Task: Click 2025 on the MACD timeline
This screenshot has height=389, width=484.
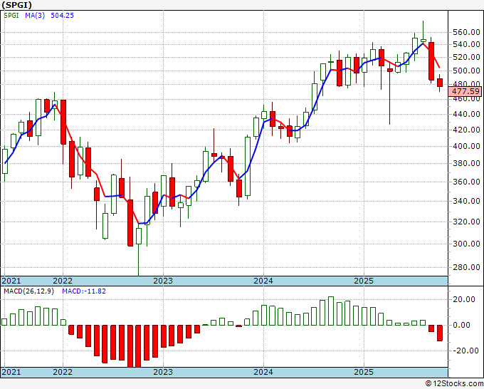Action: [x=364, y=372]
